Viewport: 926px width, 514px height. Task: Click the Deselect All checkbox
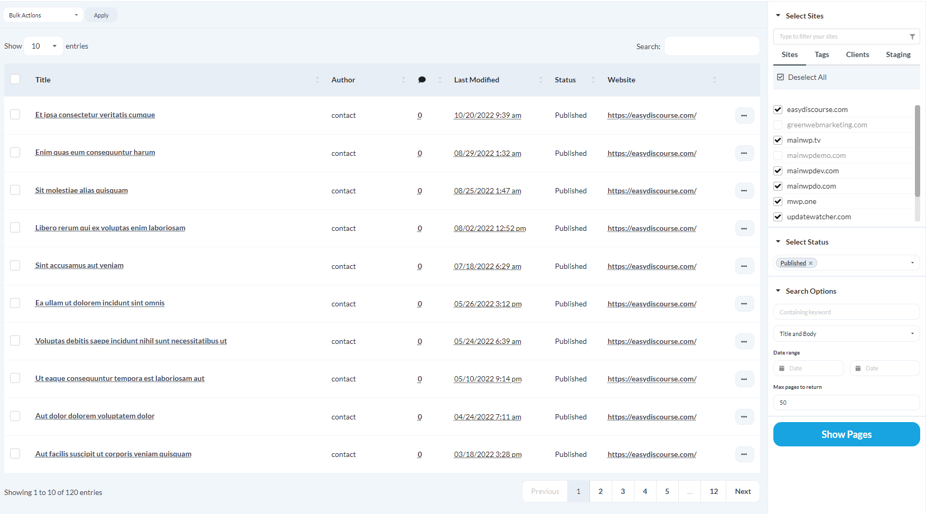click(x=780, y=77)
